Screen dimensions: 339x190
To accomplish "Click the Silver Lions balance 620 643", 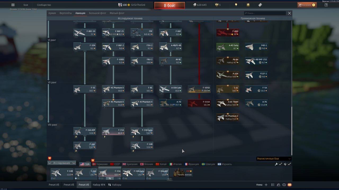I will click(x=200, y=5).
